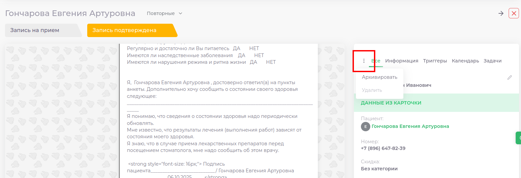Click the Подпись пациента line in document
Screen dimensions: 521x178
pos(211,167)
